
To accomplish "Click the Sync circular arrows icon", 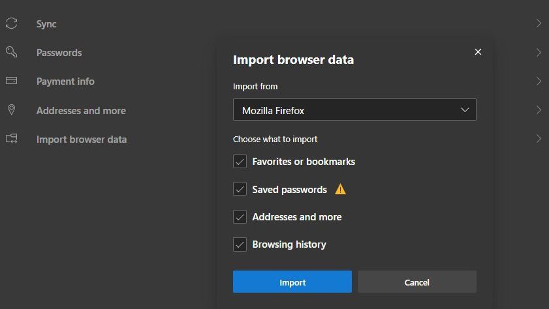I will pyautogui.click(x=11, y=23).
